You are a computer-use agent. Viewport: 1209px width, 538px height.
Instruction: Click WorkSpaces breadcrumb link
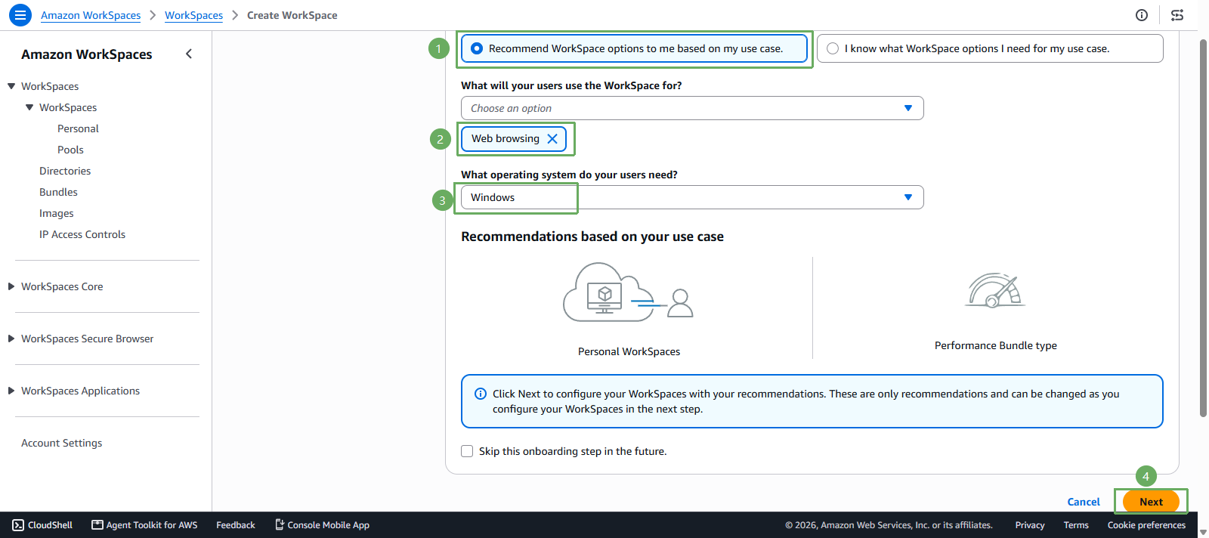[x=194, y=15]
